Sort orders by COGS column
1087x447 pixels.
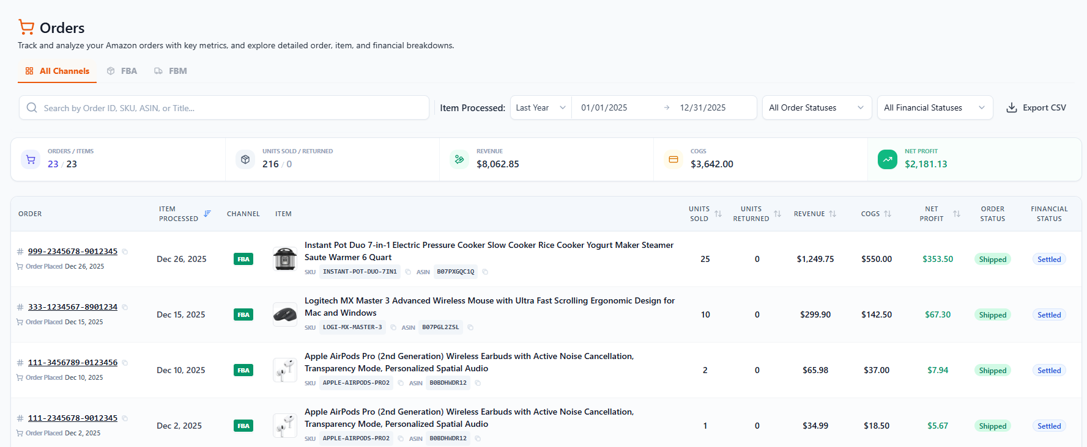click(888, 214)
